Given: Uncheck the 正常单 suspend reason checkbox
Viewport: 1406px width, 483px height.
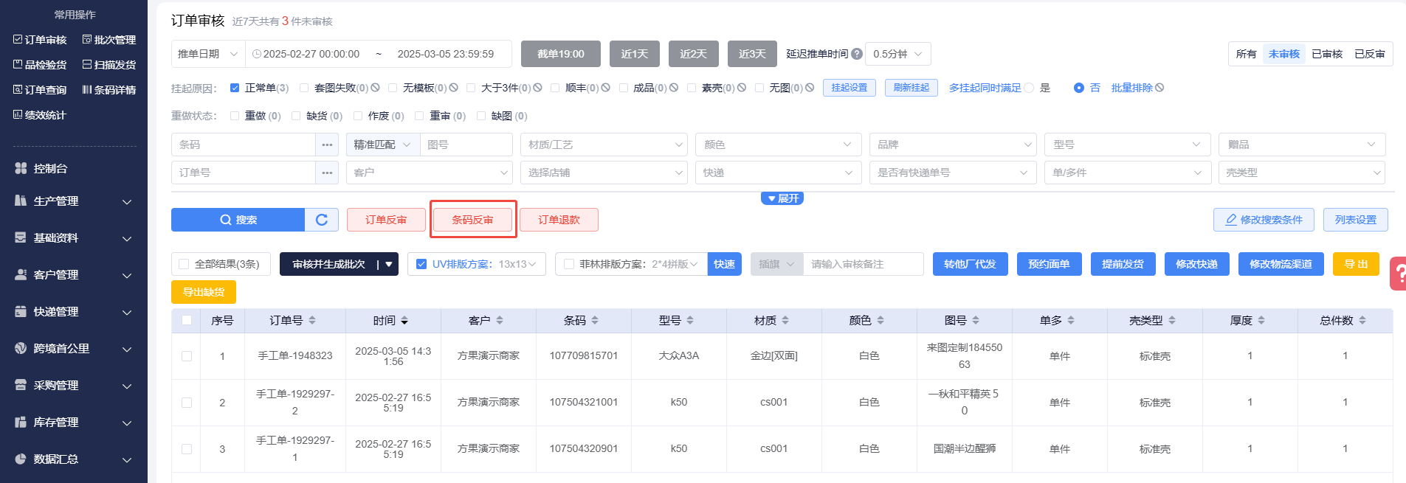Looking at the screenshot, I should pos(235,88).
